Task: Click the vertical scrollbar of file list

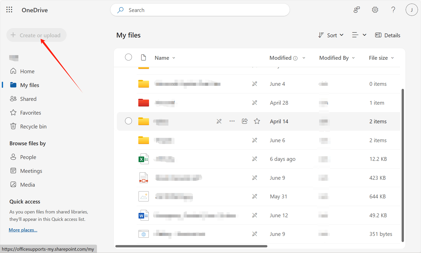Action: [x=403, y=165]
